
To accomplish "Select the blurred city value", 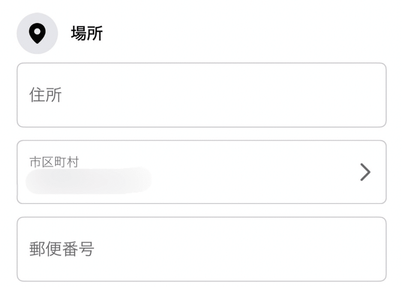I will [x=88, y=180].
